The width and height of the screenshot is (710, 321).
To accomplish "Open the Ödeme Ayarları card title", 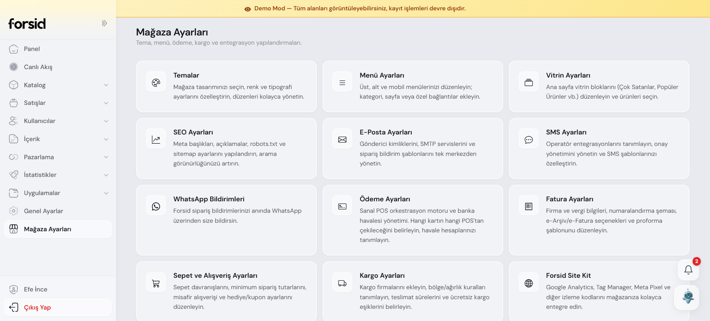I will (x=385, y=199).
